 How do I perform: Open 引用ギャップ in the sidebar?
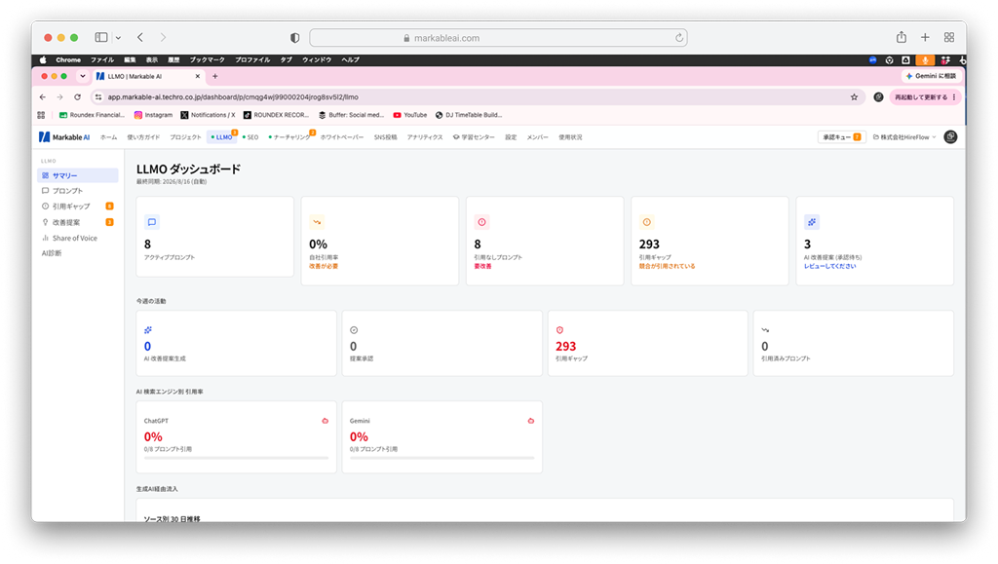(x=78, y=206)
